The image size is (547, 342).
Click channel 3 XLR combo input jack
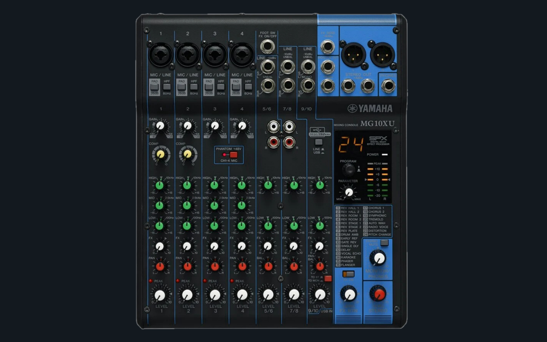tap(215, 55)
